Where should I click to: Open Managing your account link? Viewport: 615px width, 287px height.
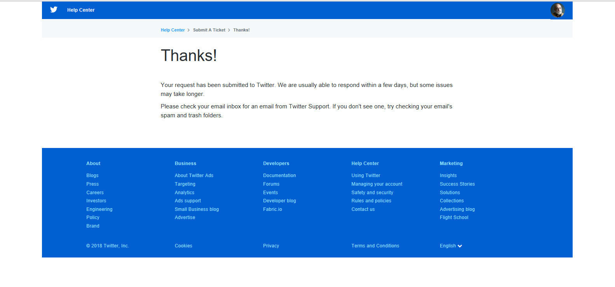pyautogui.click(x=377, y=184)
